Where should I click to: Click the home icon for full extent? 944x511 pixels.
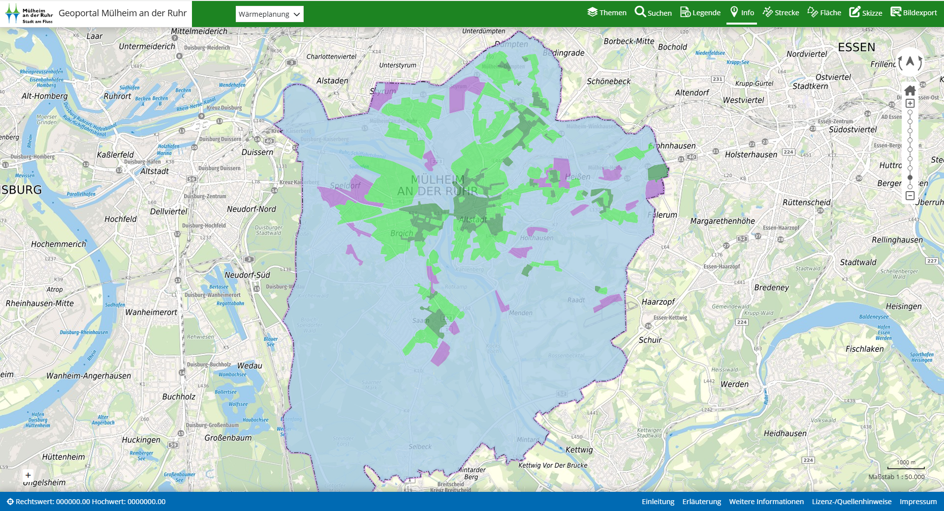click(x=910, y=90)
